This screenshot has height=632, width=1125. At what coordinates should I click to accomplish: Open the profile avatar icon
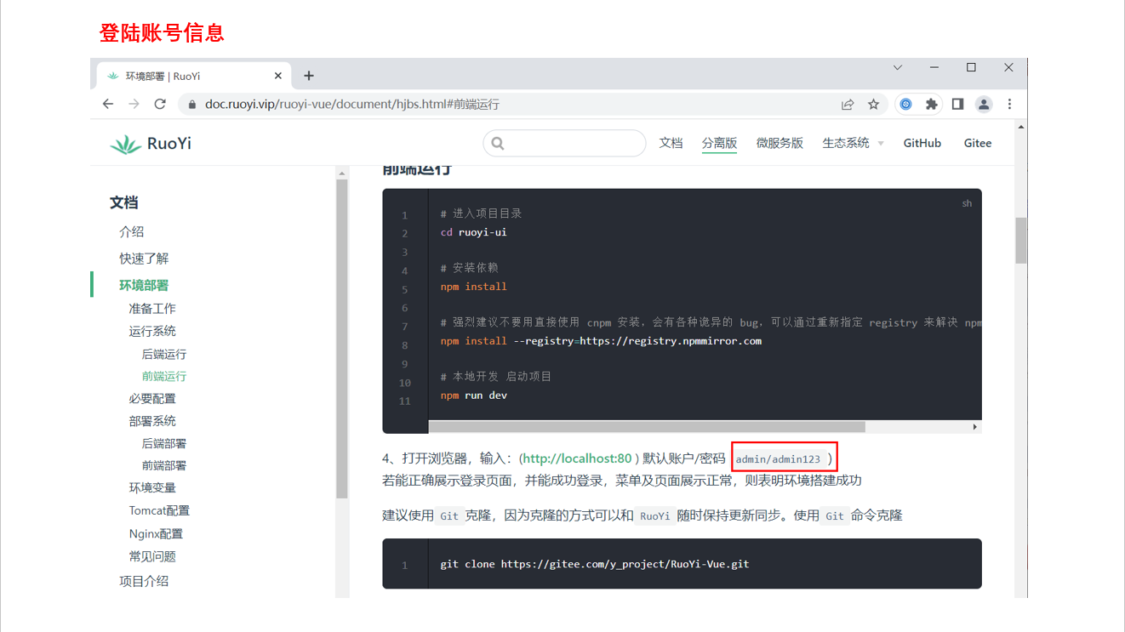(x=984, y=104)
